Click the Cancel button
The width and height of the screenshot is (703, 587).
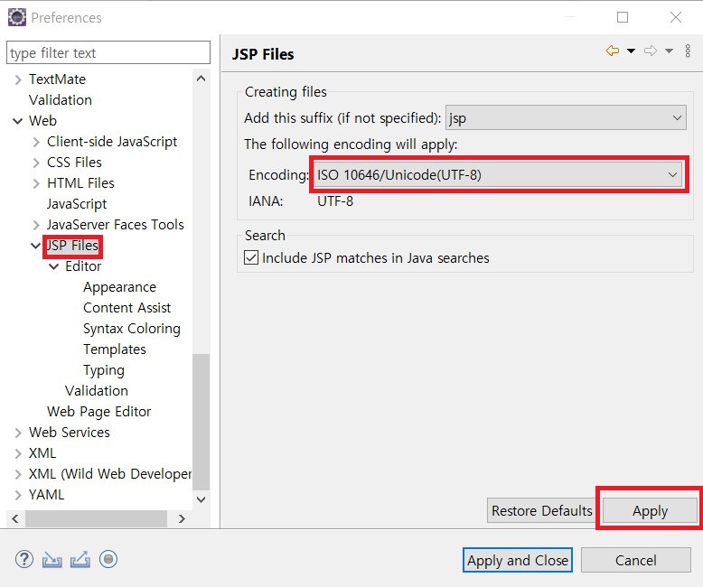pos(636,560)
